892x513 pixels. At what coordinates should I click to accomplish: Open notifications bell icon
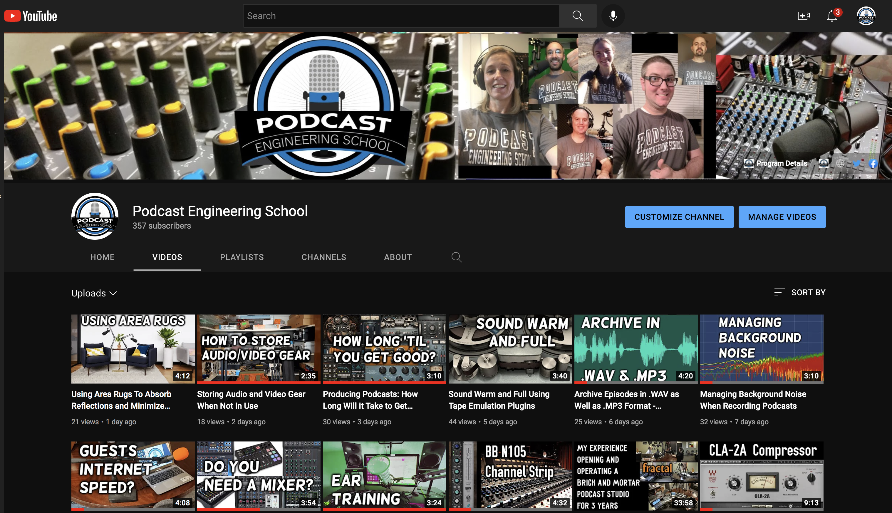[832, 16]
